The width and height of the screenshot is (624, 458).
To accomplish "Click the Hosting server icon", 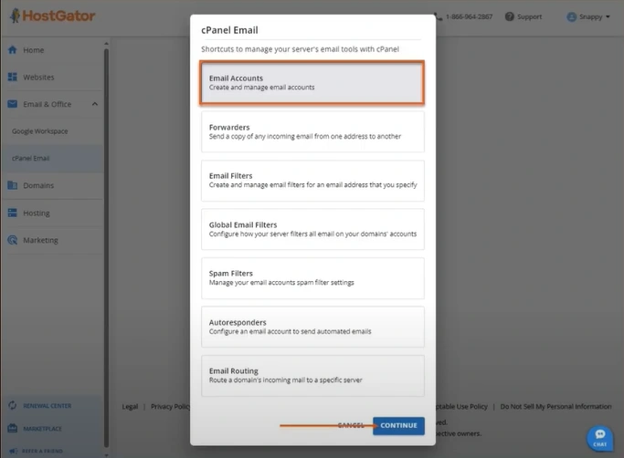I will [x=13, y=213].
